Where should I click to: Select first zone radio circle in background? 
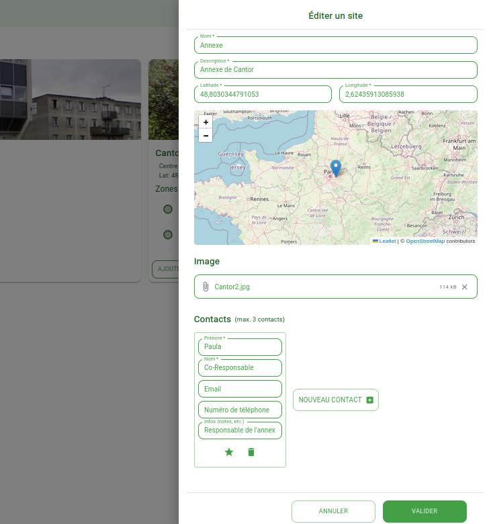168,209
